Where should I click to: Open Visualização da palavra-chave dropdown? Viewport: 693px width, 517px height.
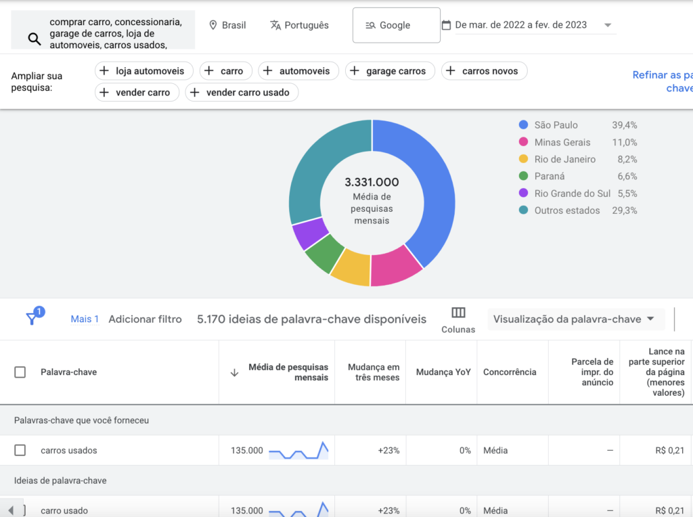click(x=575, y=319)
